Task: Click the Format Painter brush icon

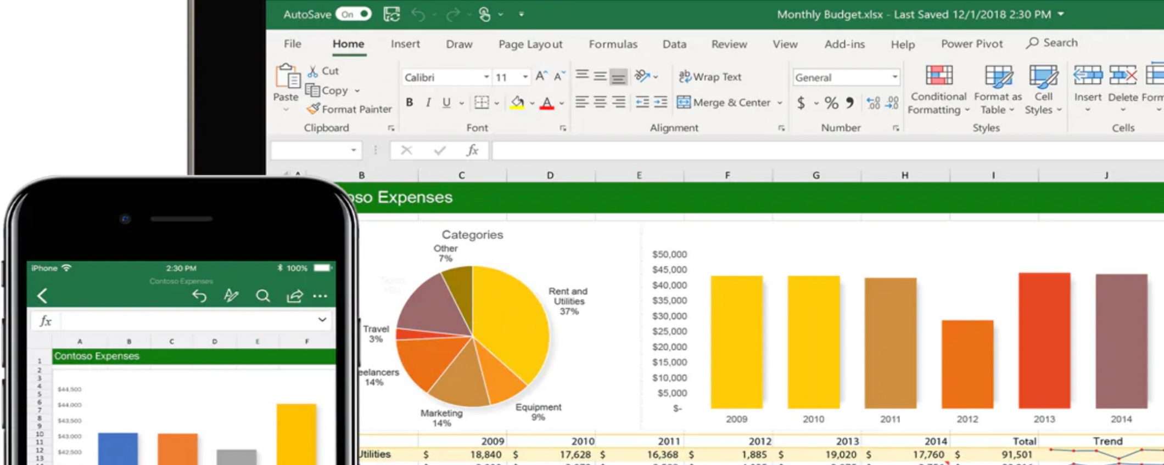Action: coord(314,109)
